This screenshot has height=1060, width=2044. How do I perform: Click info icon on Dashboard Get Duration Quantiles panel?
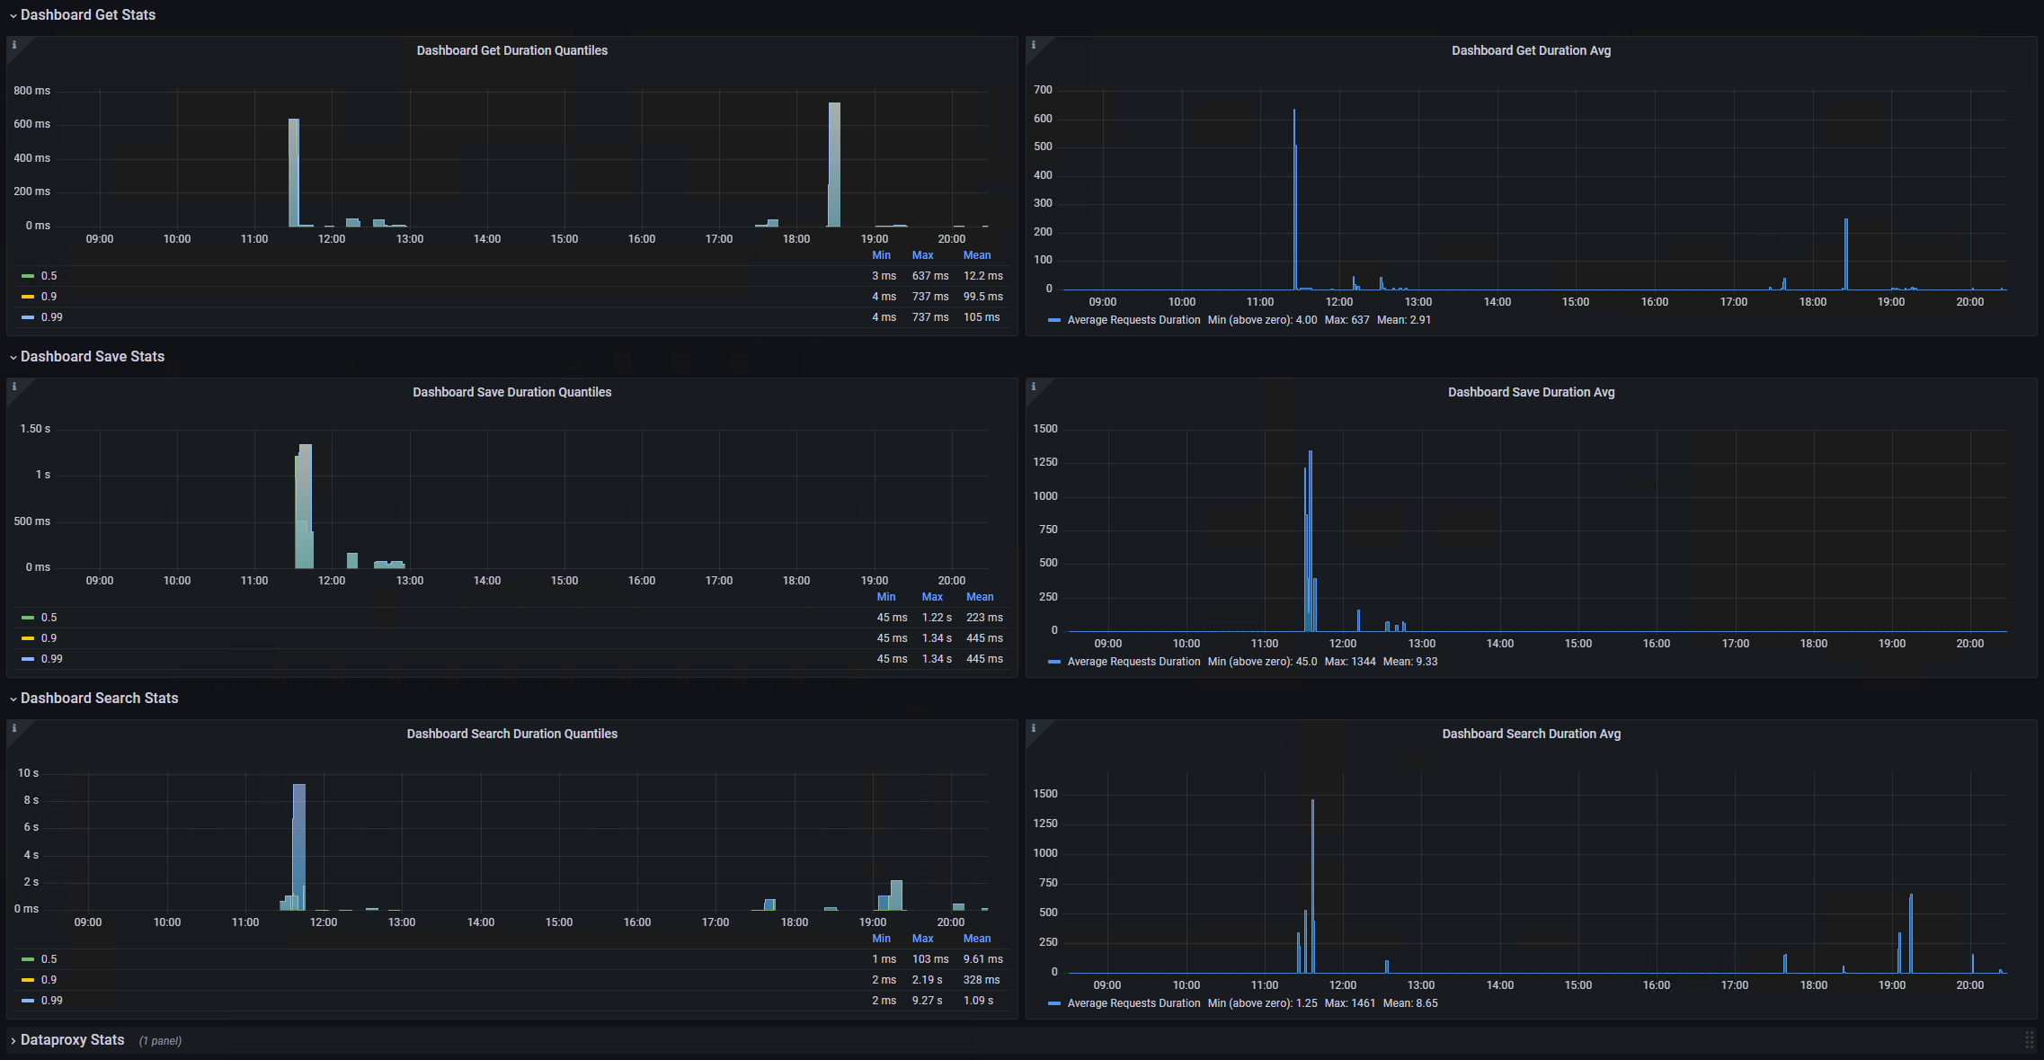(x=13, y=45)
